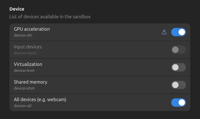This screenshot has width=200, height=119.
Task: Click empty space left of the warning icon
Action: (104, 32)
